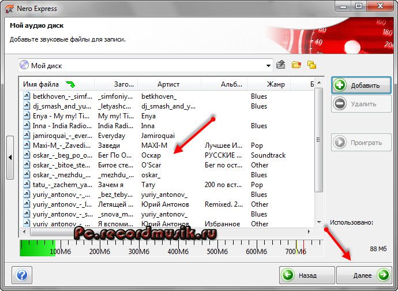Click the vertical scrollbar thumb

[319, 140]
